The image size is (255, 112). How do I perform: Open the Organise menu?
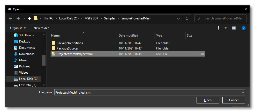pos(18,28)
